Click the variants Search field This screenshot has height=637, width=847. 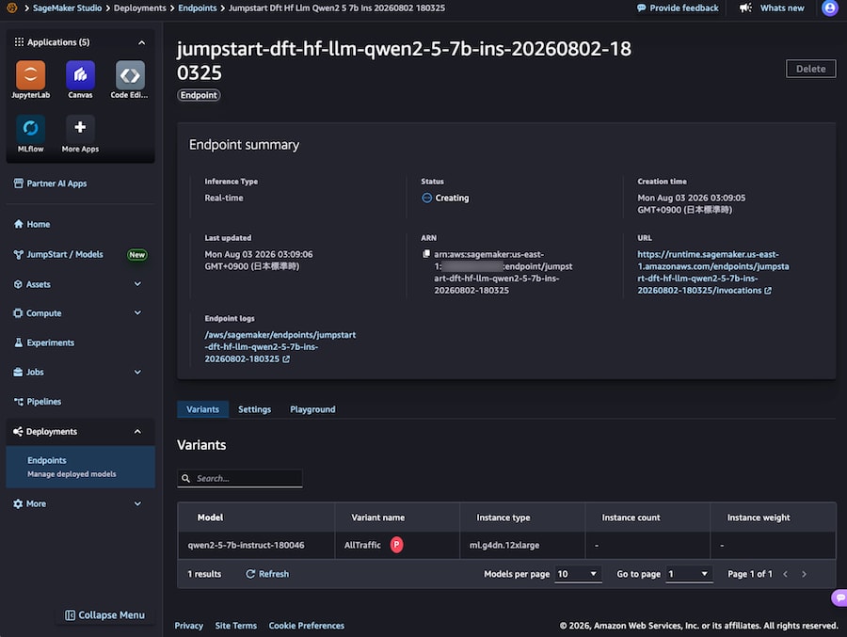coord(240,479)
